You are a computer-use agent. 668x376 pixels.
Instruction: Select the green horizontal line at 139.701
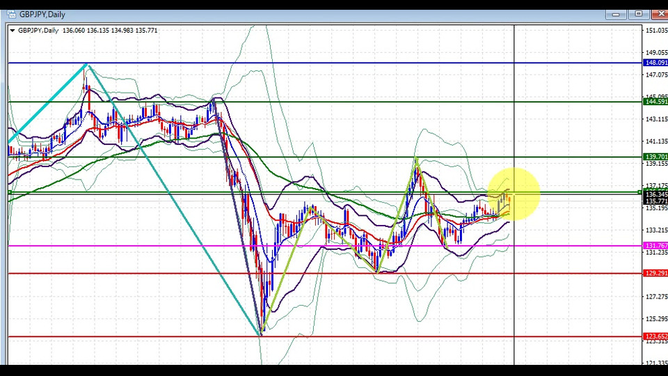[x=325, y=157]
